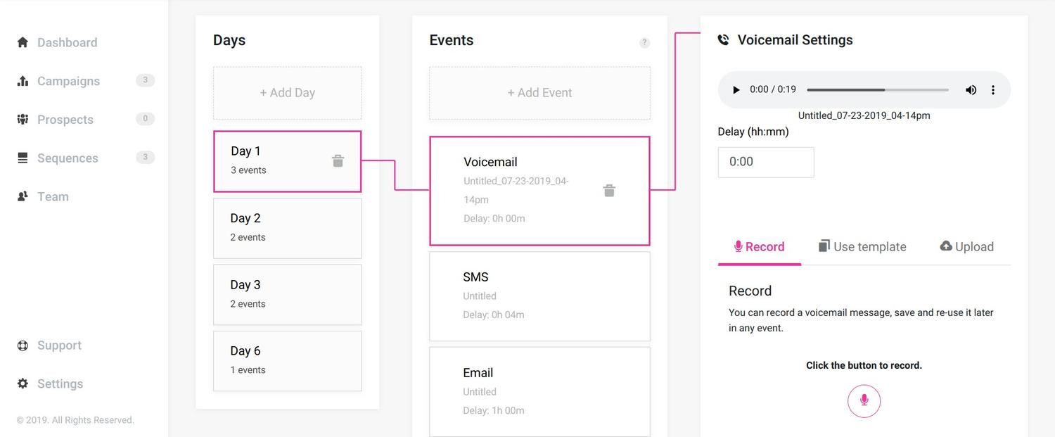Switch to the Use template tab
Viewport: 1055px width, 437px height.
(x=862, y=246)
